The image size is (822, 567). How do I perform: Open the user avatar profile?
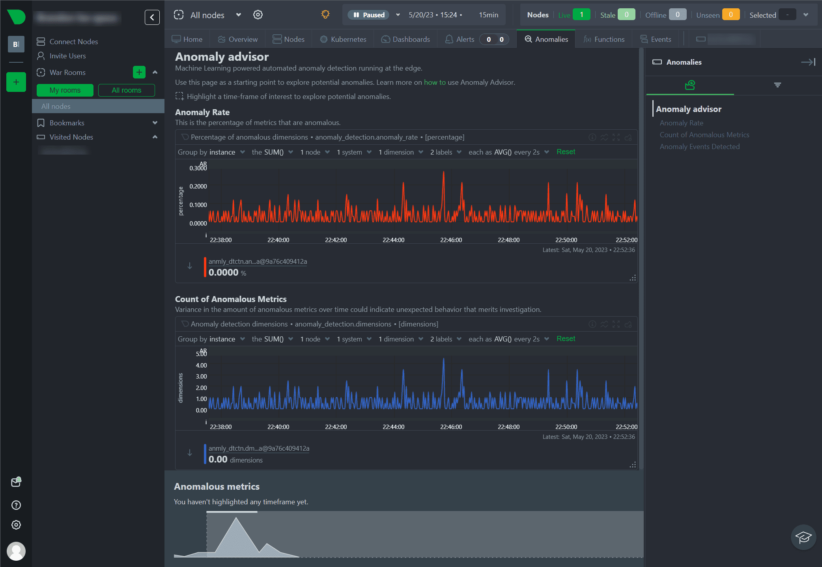16,550
